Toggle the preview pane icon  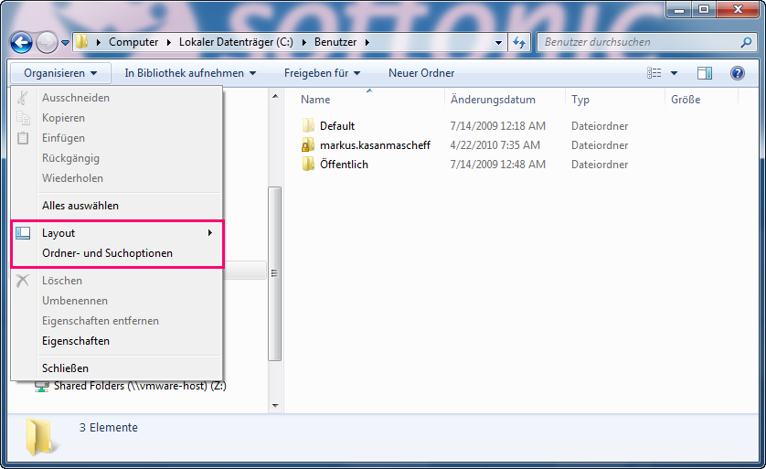pyautogui.click(x=705, y=73)
